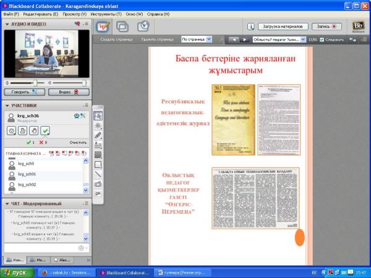Screen dimensions: 371x278
Task: Choose the pencil drawing tool
Action: click(98, 135)
